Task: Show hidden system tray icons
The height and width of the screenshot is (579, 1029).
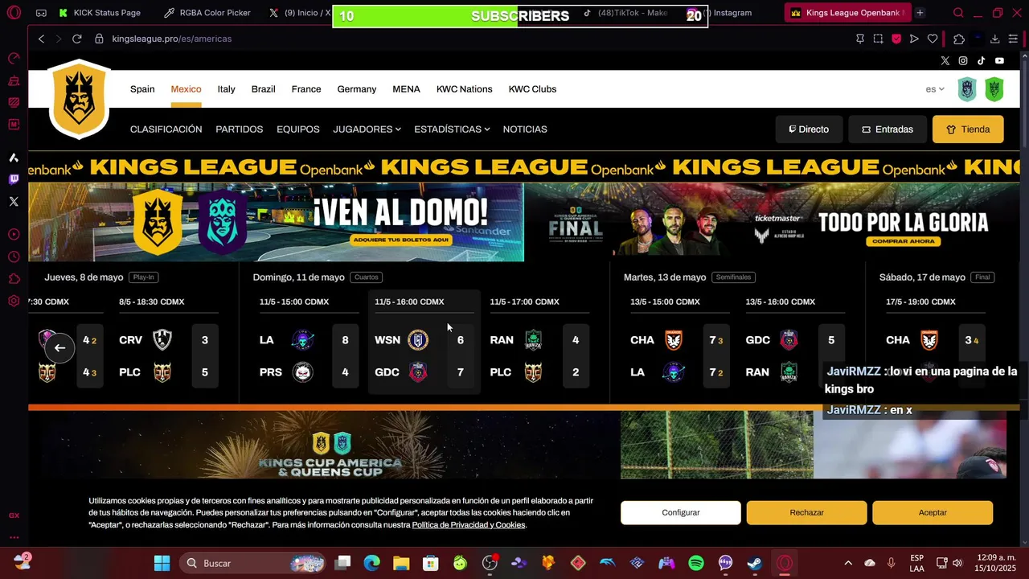Action: (847, 563)
